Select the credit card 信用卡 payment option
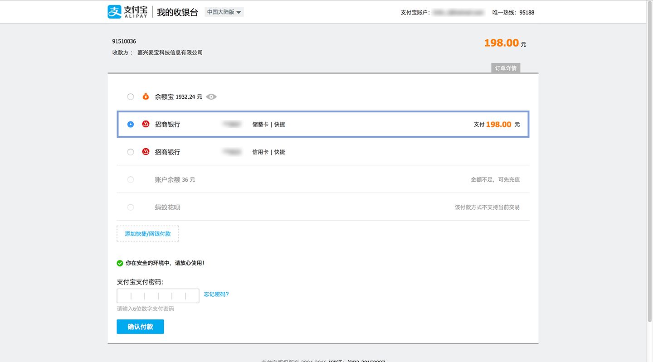The image size is (653, 362). (131, 152)
